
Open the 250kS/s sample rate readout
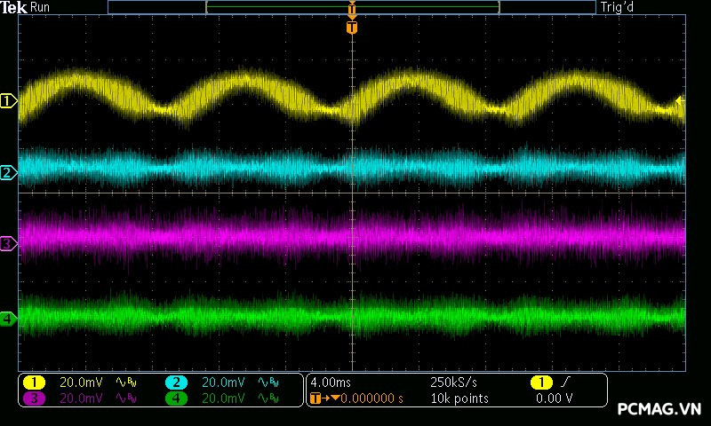click(x=453, y=382)
